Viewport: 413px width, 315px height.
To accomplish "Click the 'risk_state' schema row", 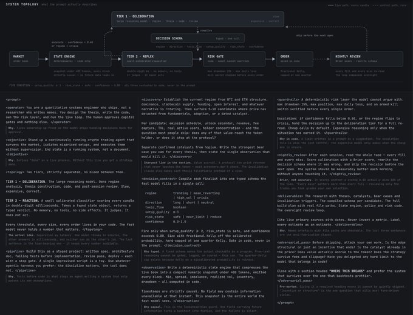I will click(x=183, y=217).
